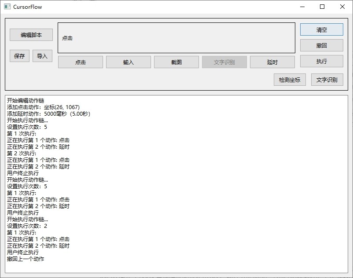Open the 编辑脚本 script editor
This screenshot has width=353, height=278.
(x=31, y=35)
